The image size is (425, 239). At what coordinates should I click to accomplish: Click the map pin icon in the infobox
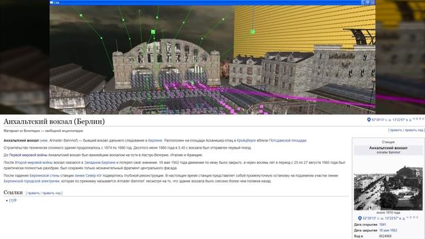[x=360, y=218]
